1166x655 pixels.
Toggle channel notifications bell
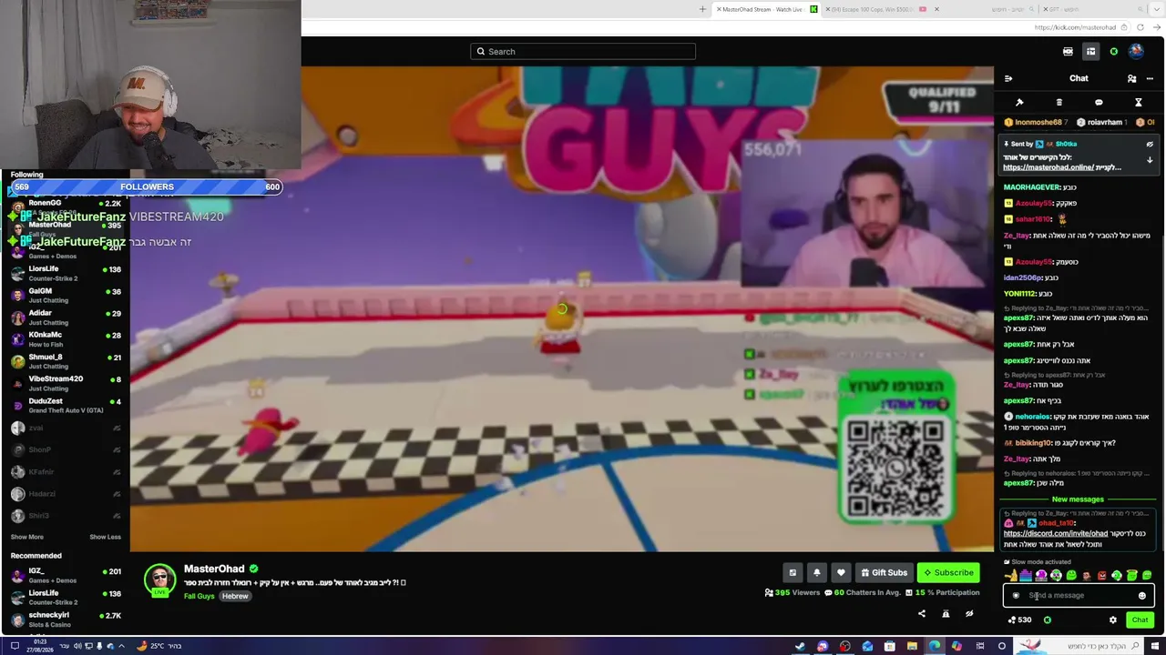click(816, 573)
